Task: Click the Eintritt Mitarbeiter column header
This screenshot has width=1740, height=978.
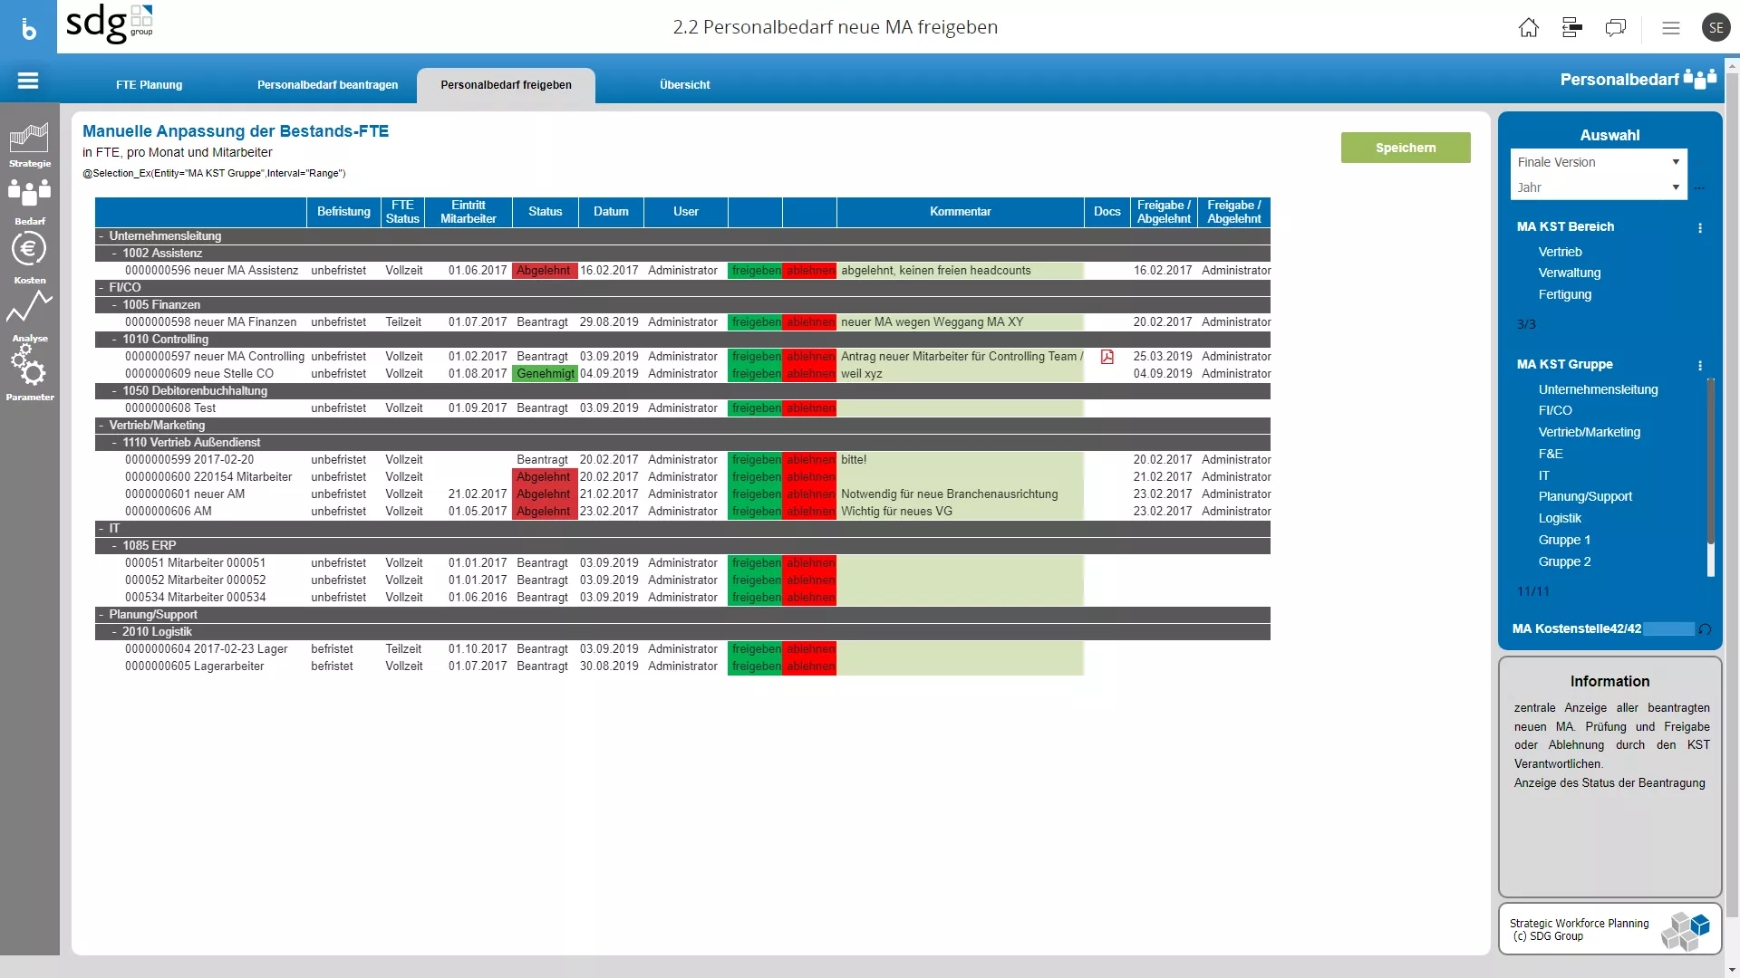Action: coord(468,212)
